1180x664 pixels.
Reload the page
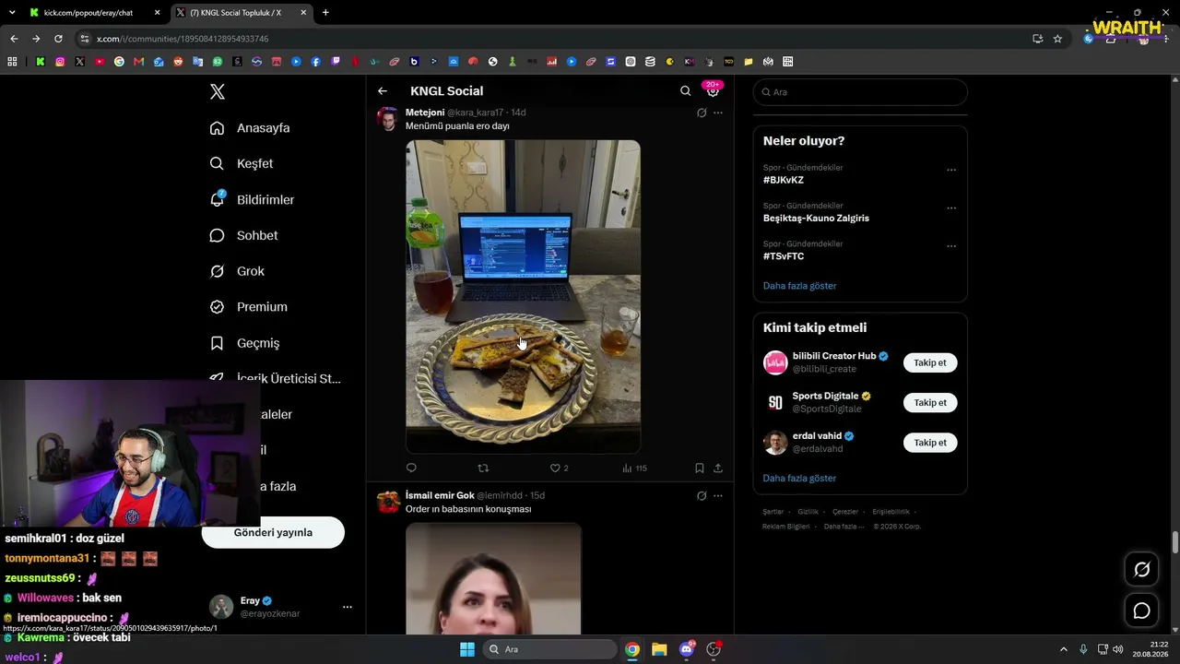point(58,39)
